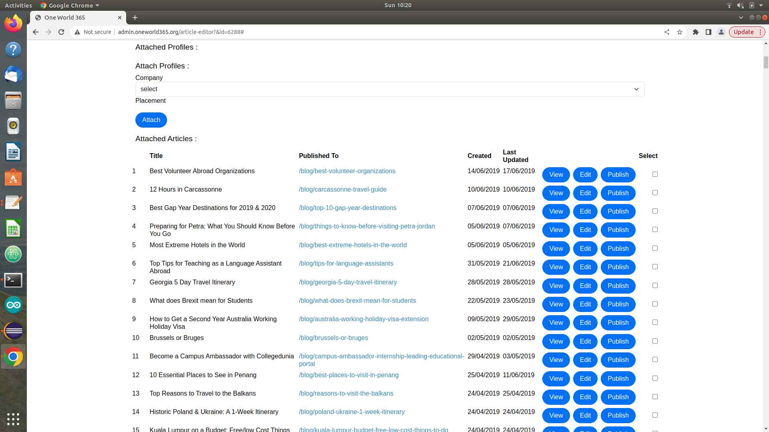Open the Chrome profile avatar icon

point(721,32)
